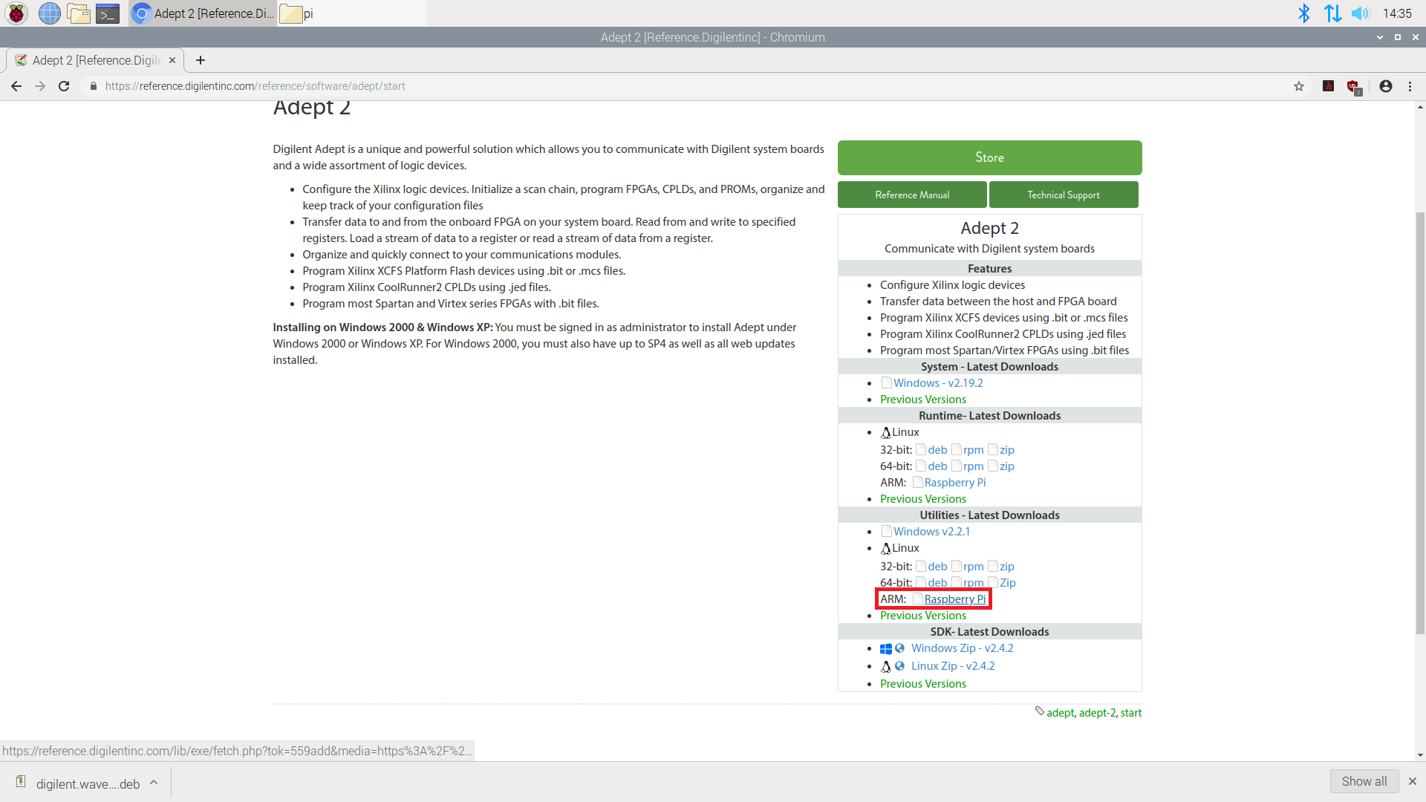
Task: Close the Adept 2 browser tab
Action: click(172, 60)
